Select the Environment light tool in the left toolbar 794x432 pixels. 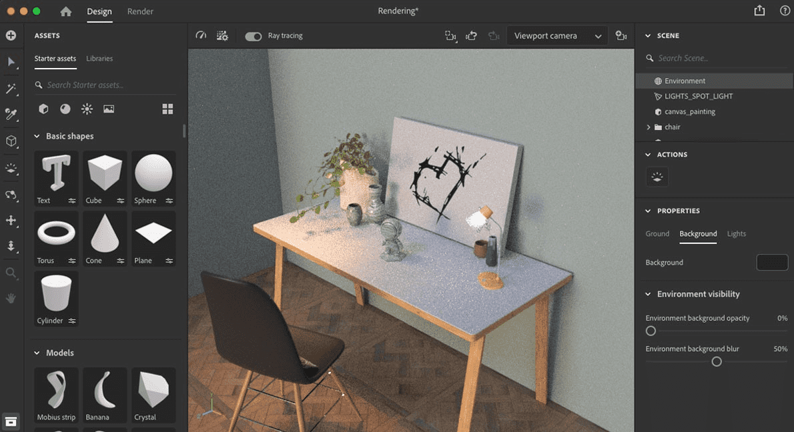tap(11, 169)
